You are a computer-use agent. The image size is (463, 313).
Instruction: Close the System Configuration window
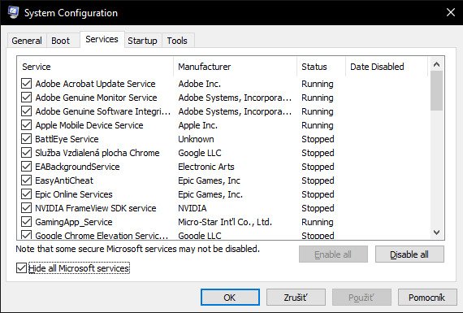(x=451, y=12)
